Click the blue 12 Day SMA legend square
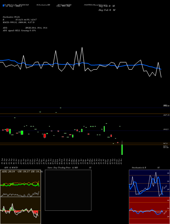This screenshot has height=224, width=170. (x=3, y=6)
